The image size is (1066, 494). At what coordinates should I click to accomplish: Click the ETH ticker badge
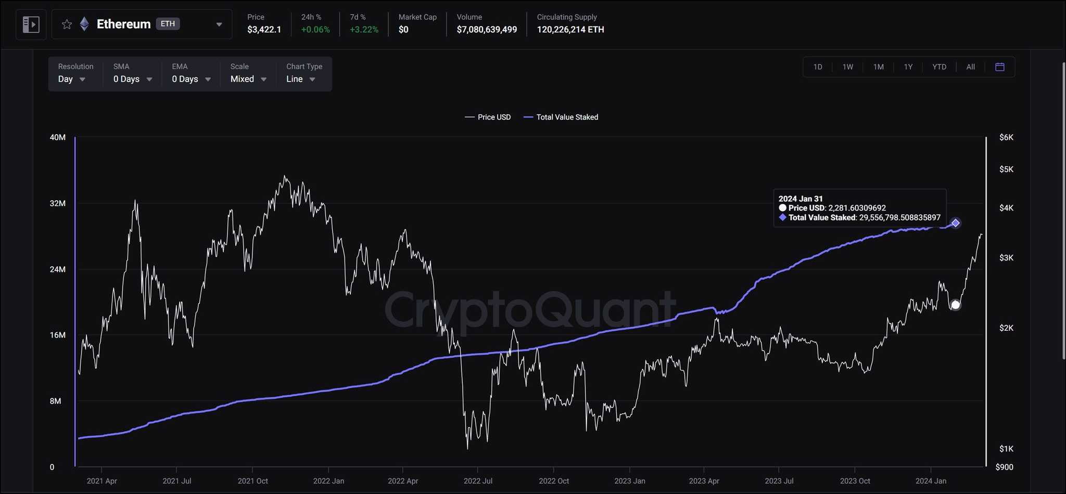pos(168,23)
